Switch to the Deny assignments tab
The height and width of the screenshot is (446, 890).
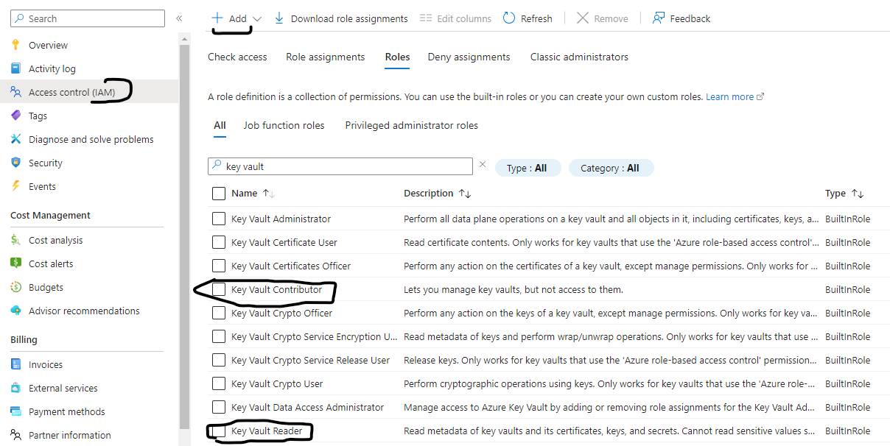coord(469,57)
